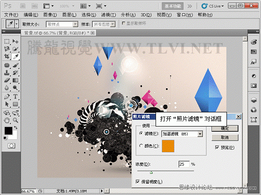
Task: Open the Layer menu
Action: pyautogui.click(x=69, y=15)
